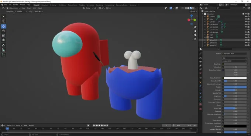This screenshot has width=251, height=136.
Task: Click the viewport pan hand icon
Action: (195, 31)
